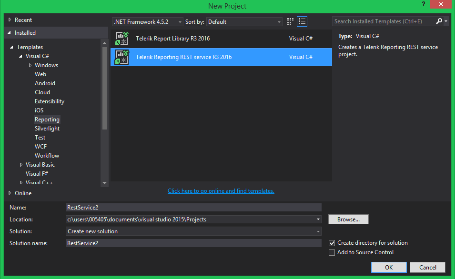This screenshot has height=279, width=455.
Task: Click the Browse... button
Action: (348, 219)
